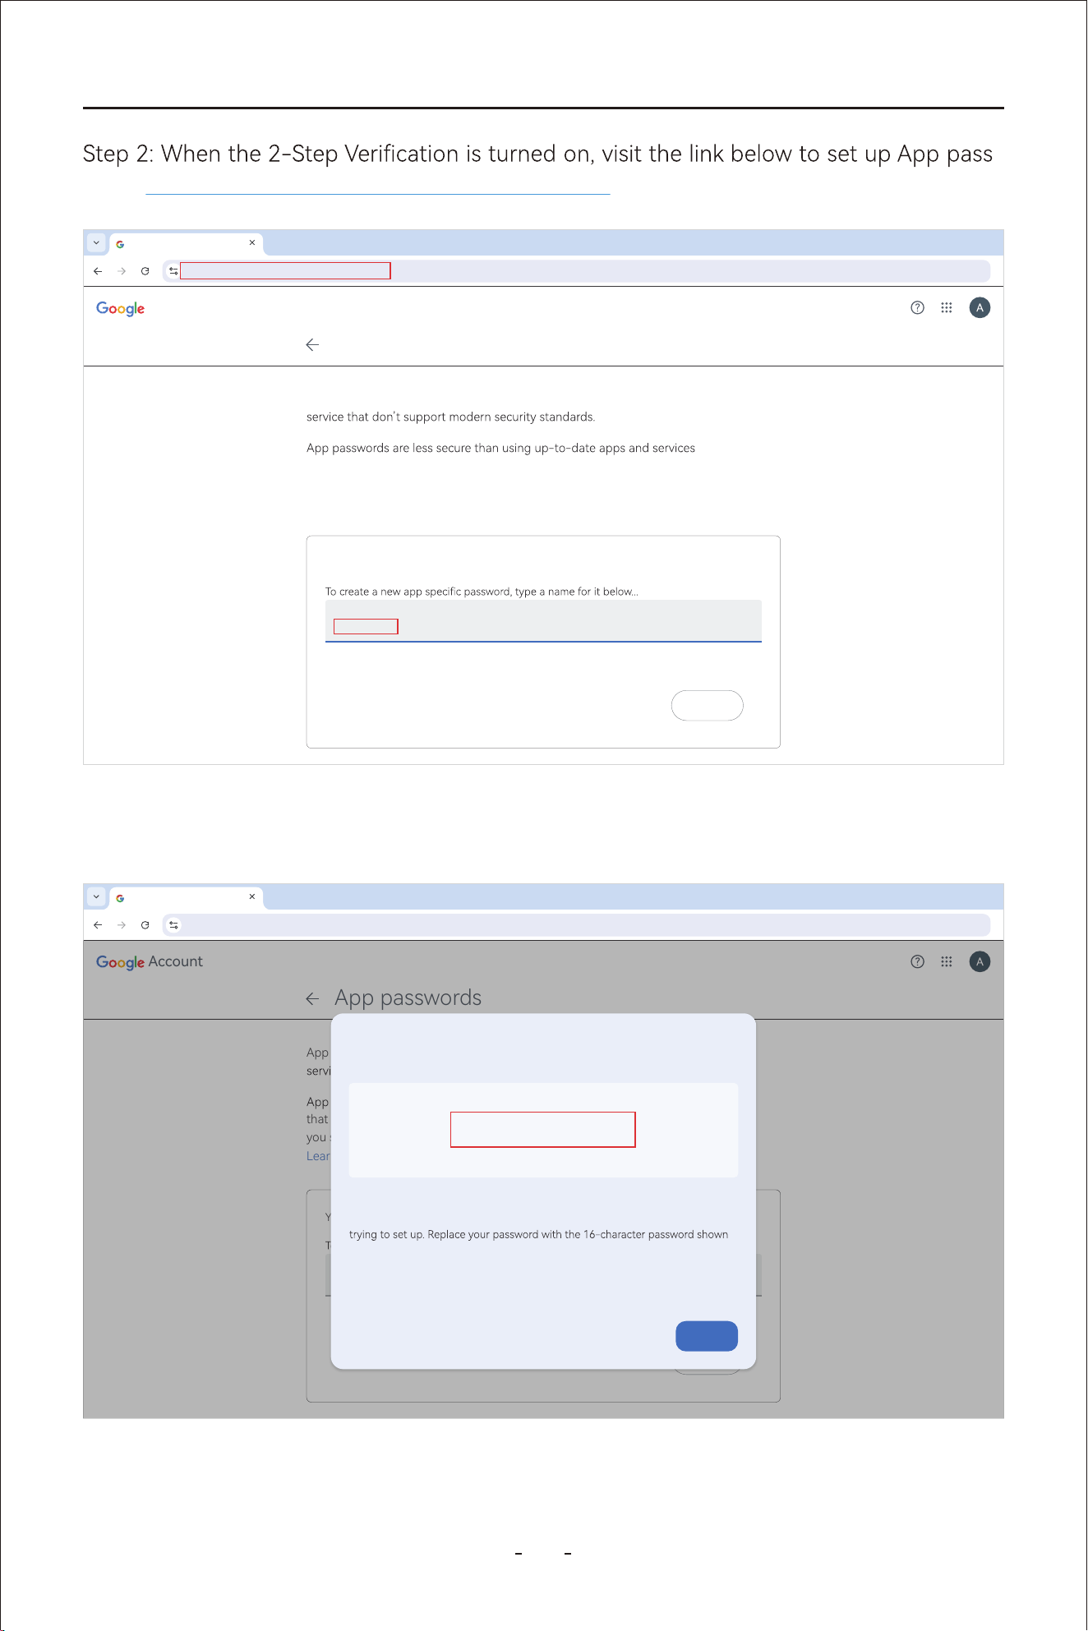Click the blue button in the dialog
Screen dimensions: 1088x1631
pyautogui.click(x=707, y=1336)
